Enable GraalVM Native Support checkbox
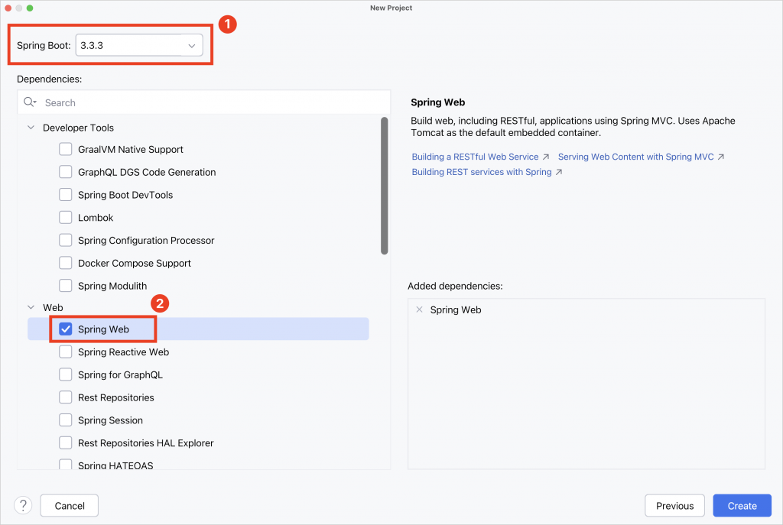This screenshot has width=783, height=525. click(66, 149)
